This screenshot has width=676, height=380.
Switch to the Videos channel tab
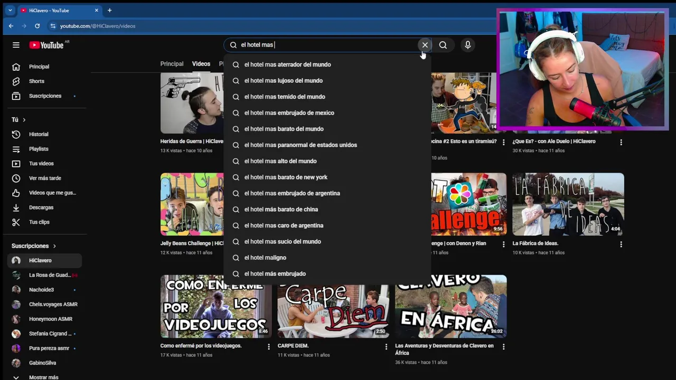click(x=201, y=64)
